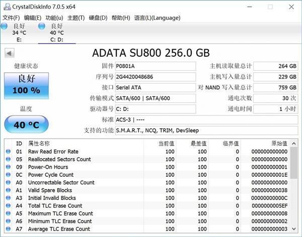Click the status dot for Valid Spare Blocks

coord(8,190)
